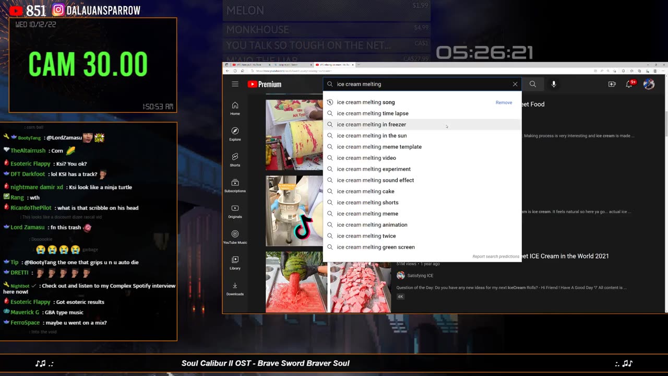Screen dimensions: 668x376
Task: Start voice search with the microphone icon
Action: 554,84
